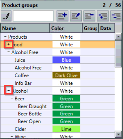Screen dimensions: 123x139
Task: Click the Data column header
Action: coord(107,28)
